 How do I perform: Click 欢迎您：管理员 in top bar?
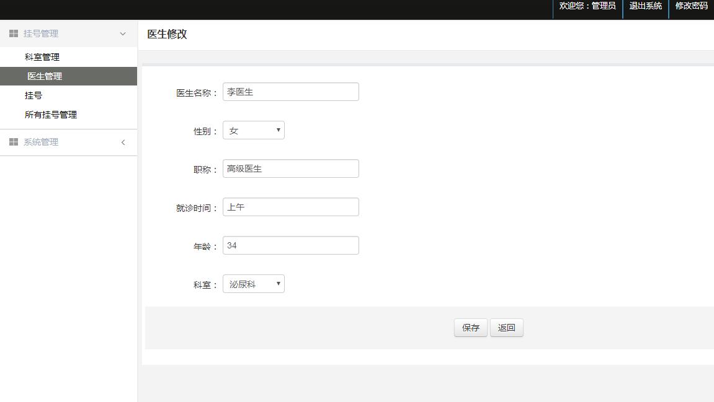587,6
